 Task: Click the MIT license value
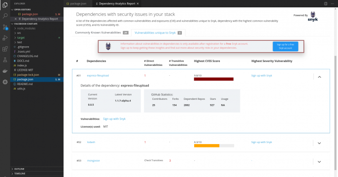(x=105, y=127)
